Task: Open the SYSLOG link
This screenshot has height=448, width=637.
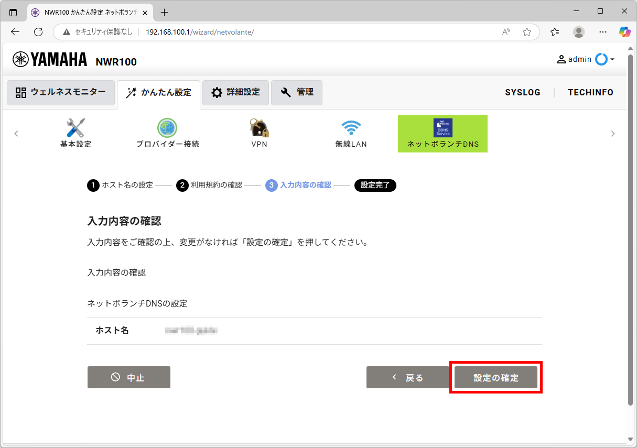Action: (522, 92)
